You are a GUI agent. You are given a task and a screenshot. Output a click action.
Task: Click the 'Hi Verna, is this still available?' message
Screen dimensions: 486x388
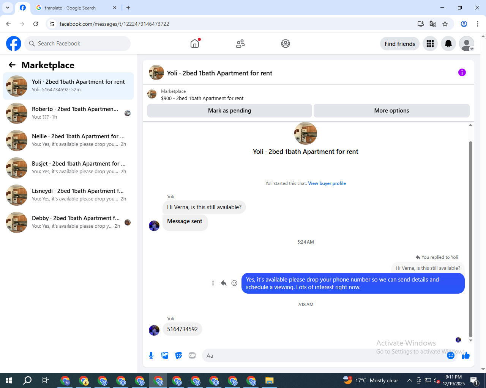pos(204,207)
